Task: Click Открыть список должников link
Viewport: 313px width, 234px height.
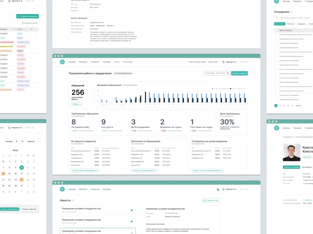Action: coord(144,170)
